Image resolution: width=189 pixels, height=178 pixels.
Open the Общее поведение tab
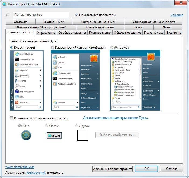coord(127,33)
